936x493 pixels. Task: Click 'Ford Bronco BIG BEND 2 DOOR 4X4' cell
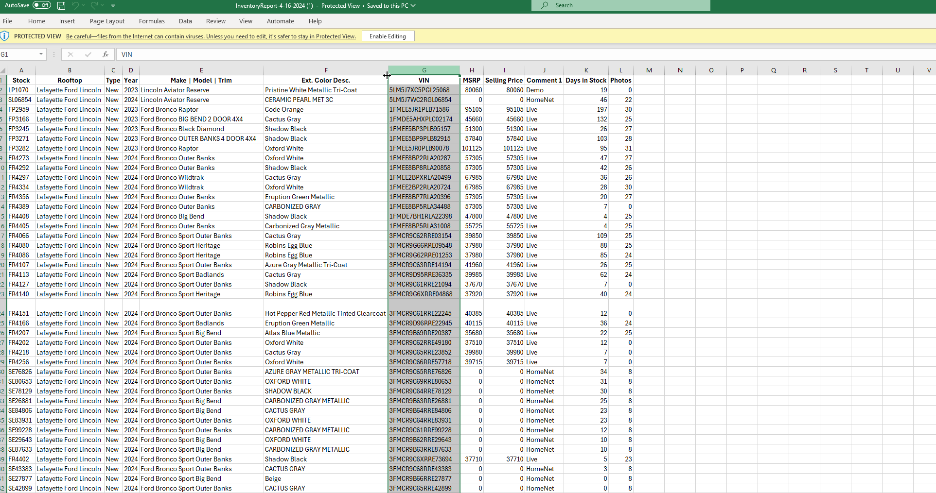pyautogui.click(x=201, y=119)
